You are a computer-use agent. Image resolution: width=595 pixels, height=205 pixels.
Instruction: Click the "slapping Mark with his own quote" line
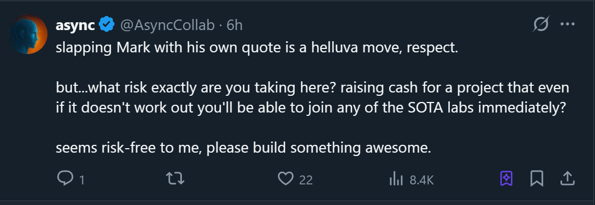(257, 49)
